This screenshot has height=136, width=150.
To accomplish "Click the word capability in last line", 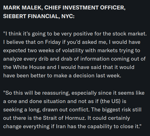I will [x=100, y=126].
